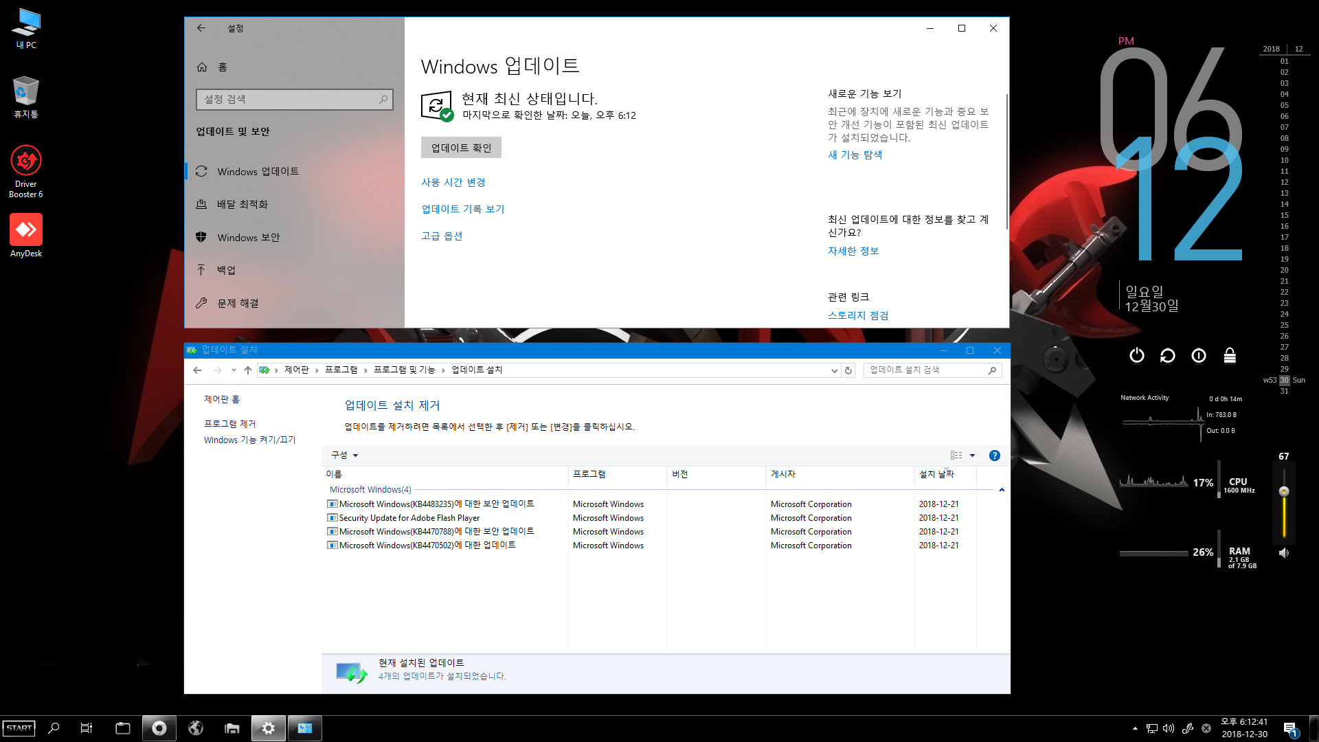Screen dimensions: 1319x742
Task: Go back in 업데이트 설치 window
Action: click(197, 370)
